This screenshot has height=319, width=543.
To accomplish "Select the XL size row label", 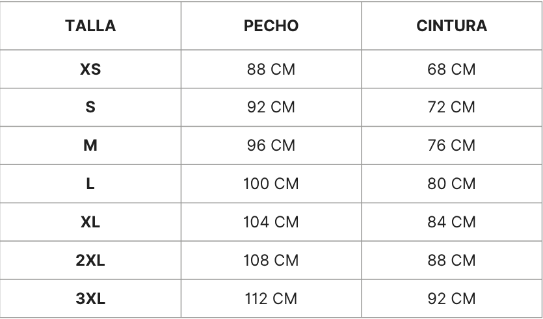I will pyautogui.click(x=90, y=222).
